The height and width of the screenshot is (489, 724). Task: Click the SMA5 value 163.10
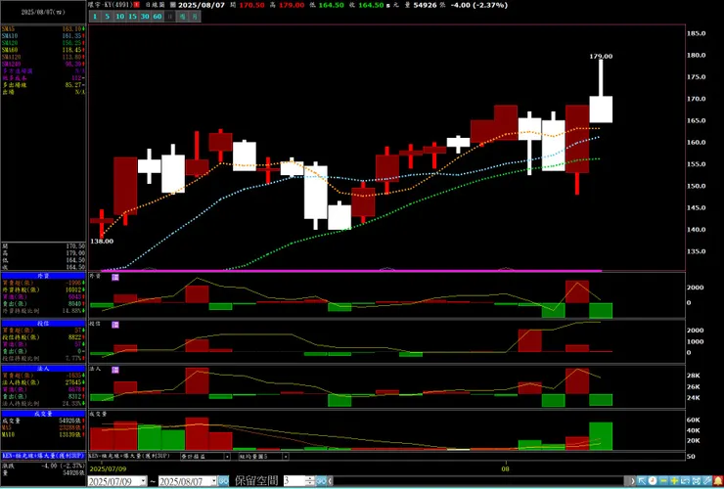(x=72, y=28)
